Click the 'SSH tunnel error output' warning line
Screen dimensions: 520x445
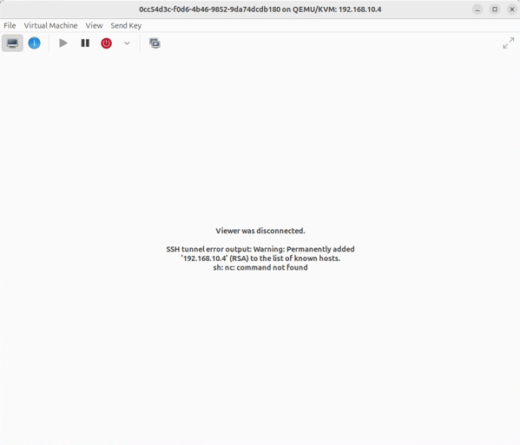(x=260, y=249)
